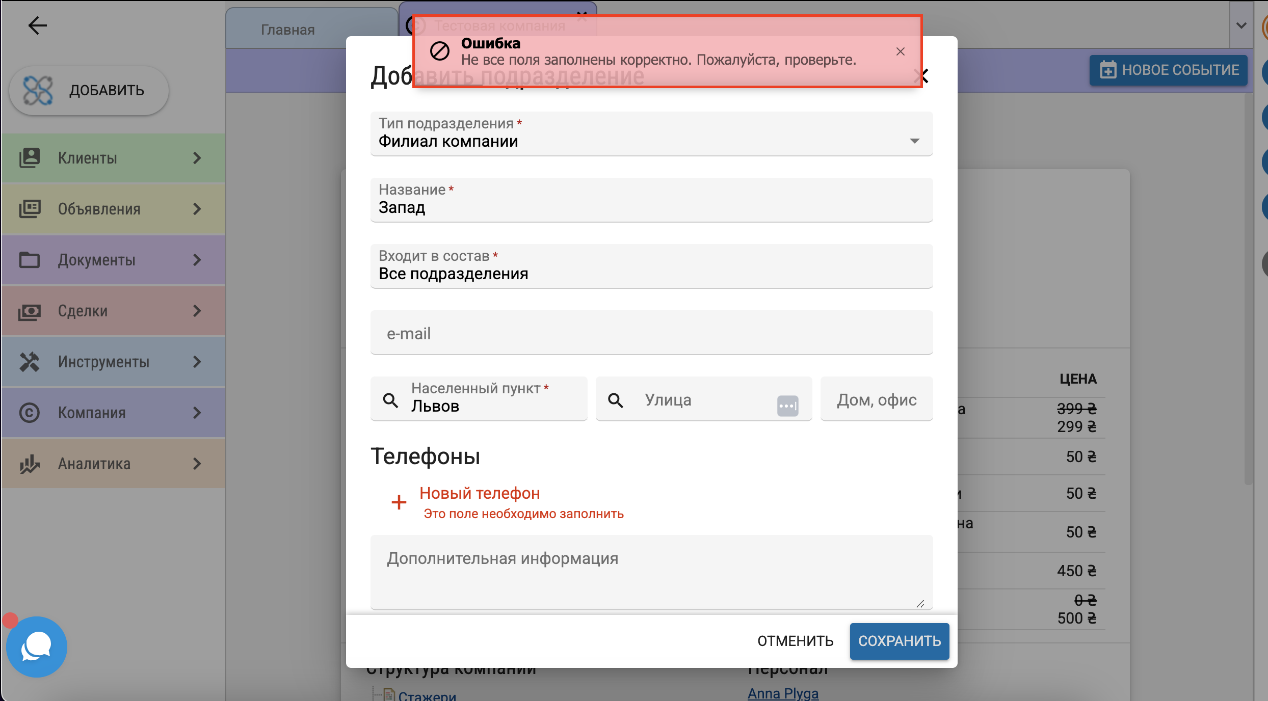The width and height of the screenshot is (1268, 701).
Task: Open the Тип подразделения dropdown
Action: (x=651, y=133)
